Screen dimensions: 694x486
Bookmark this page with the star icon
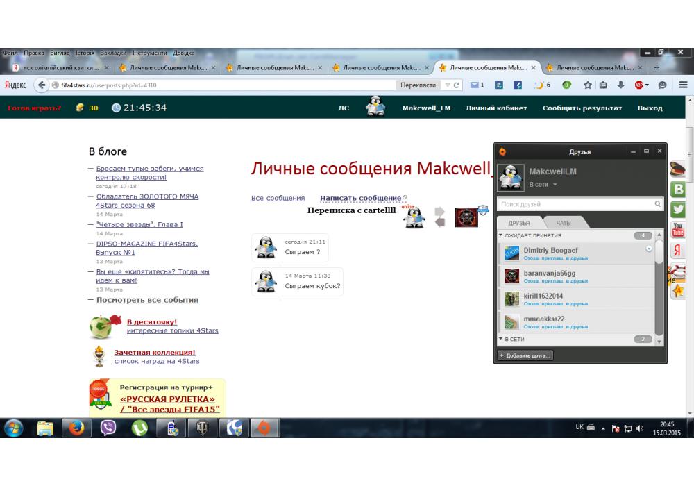point(587,85)
